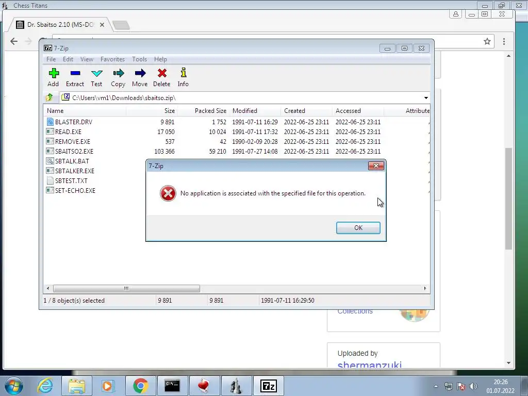Open the Tools menu
528x396 pixels.
tap(139, 59)
